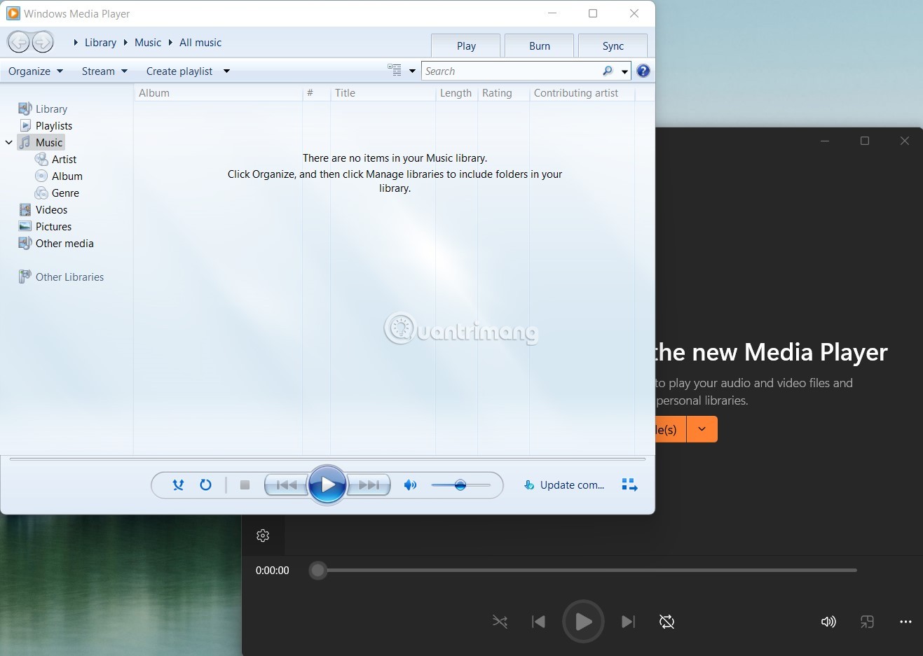The image size is (923, 656).
Task: Go back with the Back arrow button
Action: (x=19, y=42)
